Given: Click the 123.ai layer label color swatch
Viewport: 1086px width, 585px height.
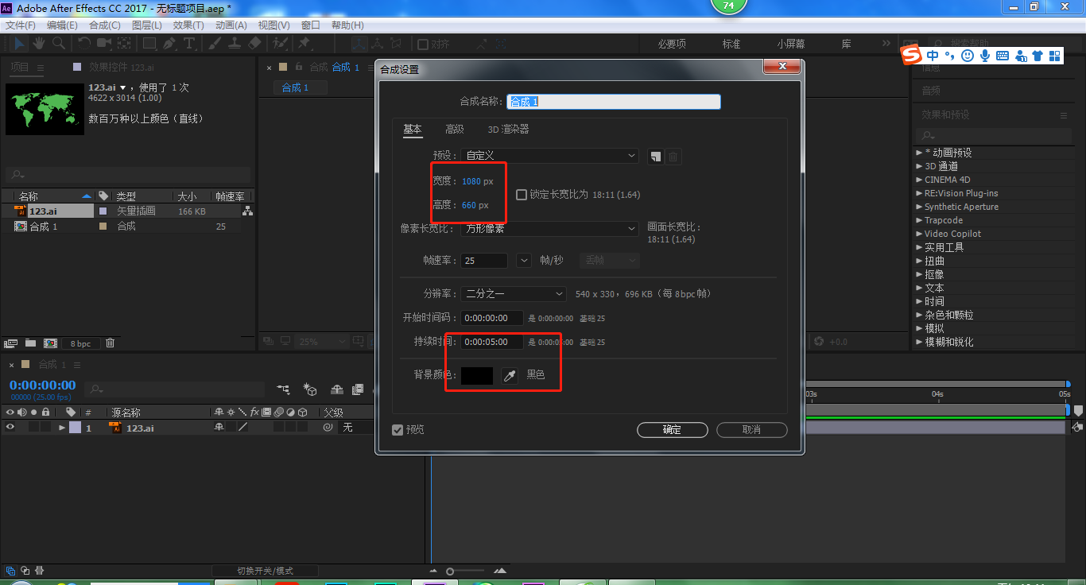Looking at the screenshot, I should tap(75, 428).
